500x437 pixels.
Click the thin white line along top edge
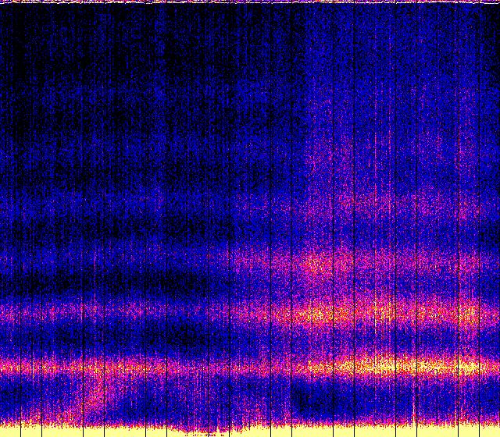pyautogui.click(x=250, y=2)
